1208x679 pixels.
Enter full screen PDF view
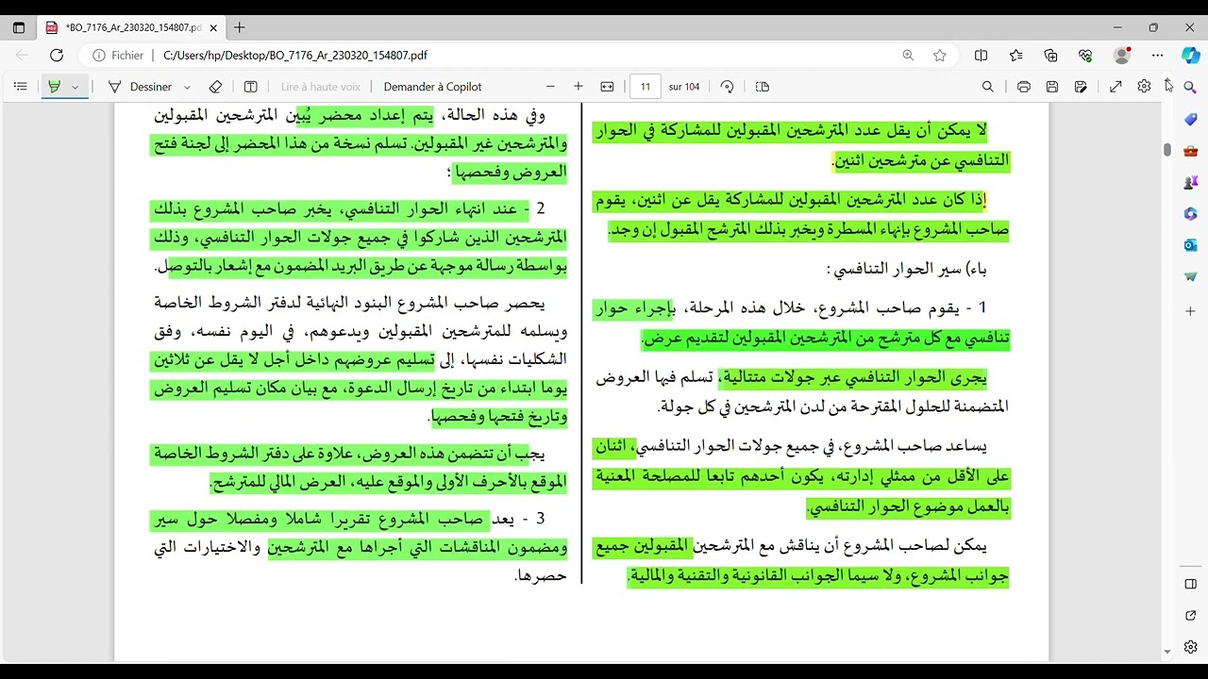(x=1116, y=87)
